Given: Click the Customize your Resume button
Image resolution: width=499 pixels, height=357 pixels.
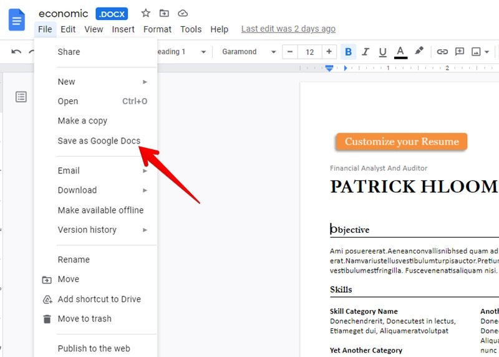Looking at the screenshot, I should coord(401,142).
